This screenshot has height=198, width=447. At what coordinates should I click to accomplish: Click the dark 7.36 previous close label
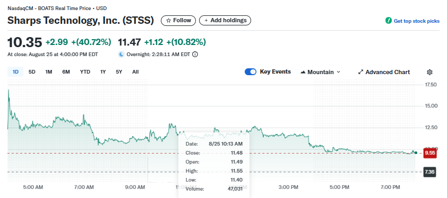point(429,172)
